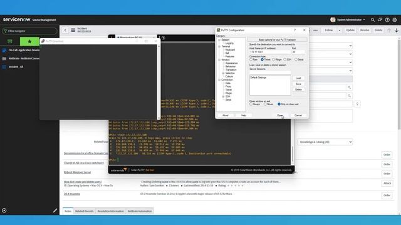Go back with the incident form arrow
Viewport: 401px width, 225px height.
click(x=65, y=30)
